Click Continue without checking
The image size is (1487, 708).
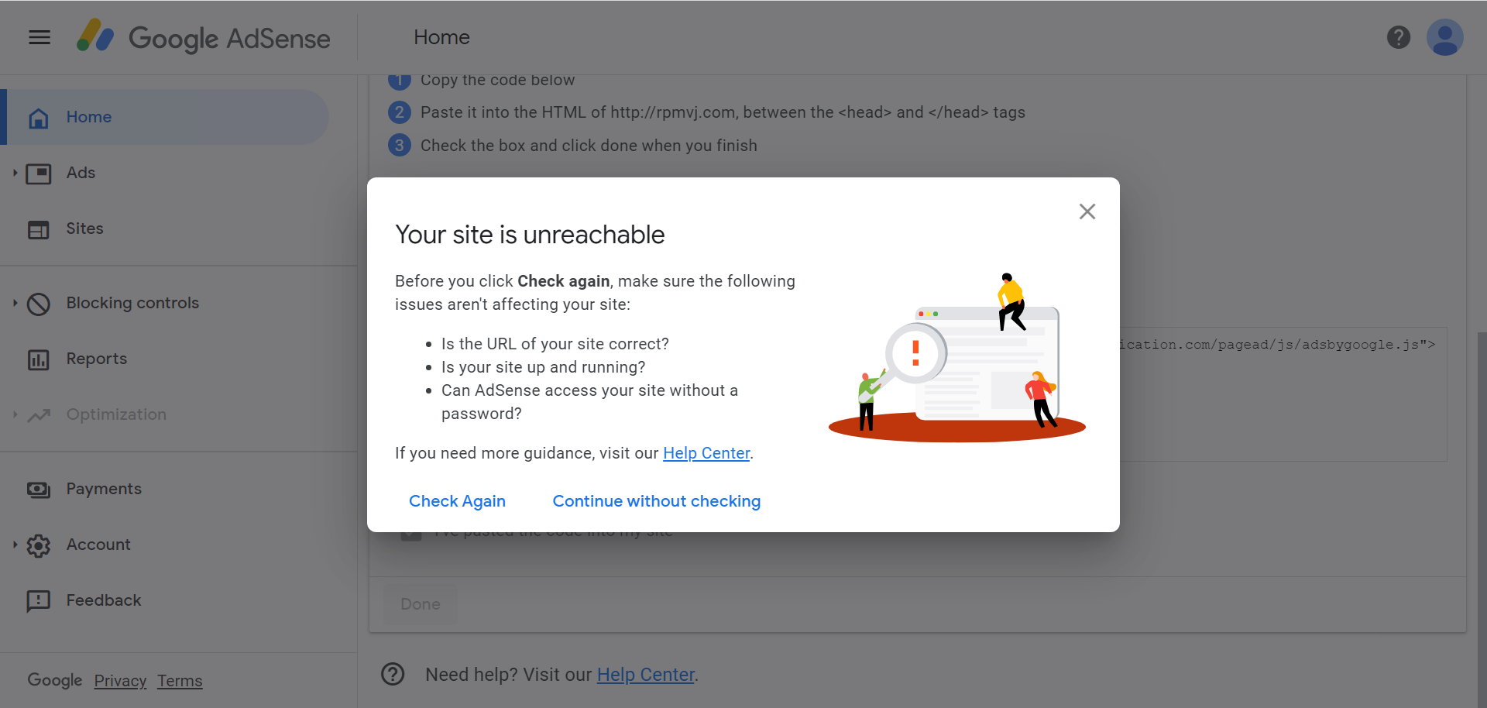657,501
